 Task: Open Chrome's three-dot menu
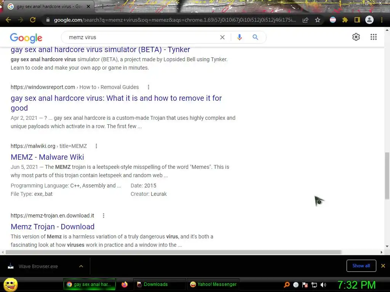tap(382, 20)
